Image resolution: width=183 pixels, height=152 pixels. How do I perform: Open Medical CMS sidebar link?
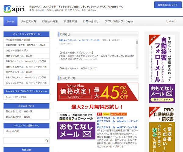(27, 131)
